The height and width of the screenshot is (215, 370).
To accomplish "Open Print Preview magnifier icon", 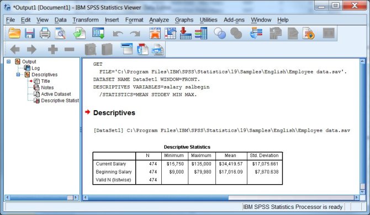I will click(x=60, y=33).
